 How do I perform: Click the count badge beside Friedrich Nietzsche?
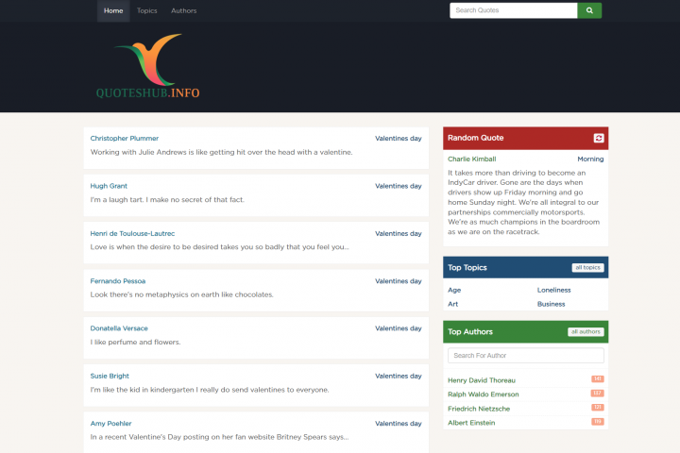(598, 407)
